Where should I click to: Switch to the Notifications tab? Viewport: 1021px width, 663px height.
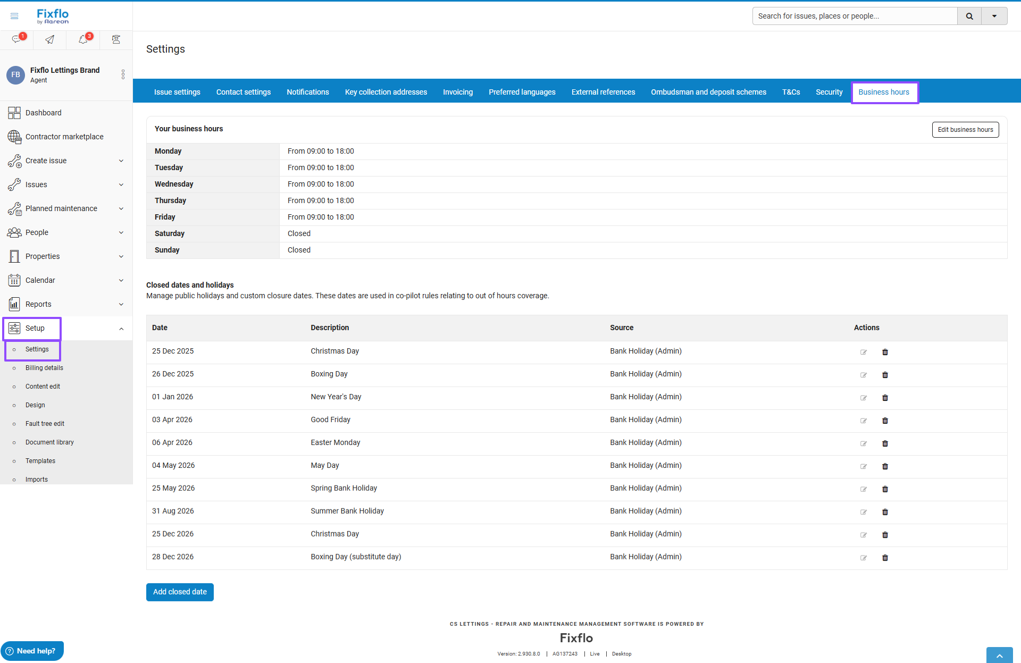click(307, 92)
